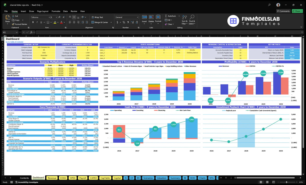Adjust the zoom slider in status bar

(x=287, y=182)
